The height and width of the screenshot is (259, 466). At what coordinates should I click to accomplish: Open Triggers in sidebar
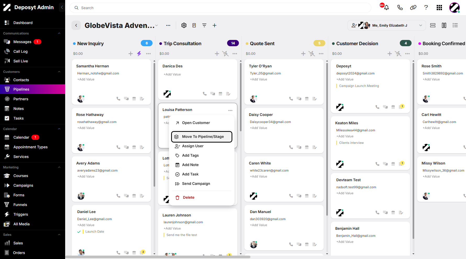(x=32, y=214)
